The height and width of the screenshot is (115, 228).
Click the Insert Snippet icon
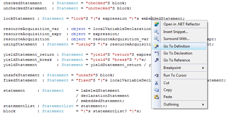pos(157,32)
